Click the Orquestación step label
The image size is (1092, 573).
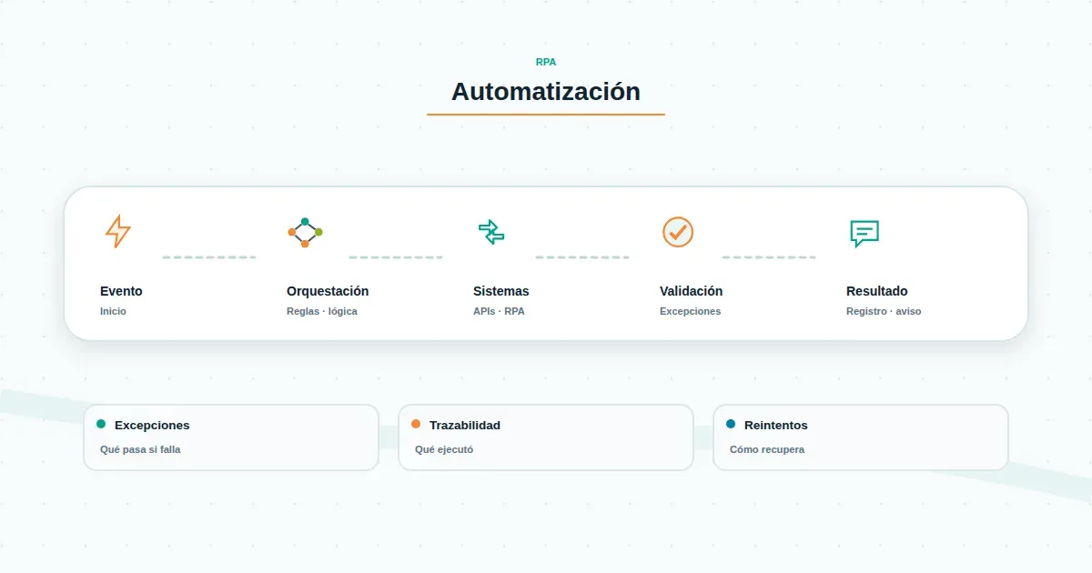point(328,291)
